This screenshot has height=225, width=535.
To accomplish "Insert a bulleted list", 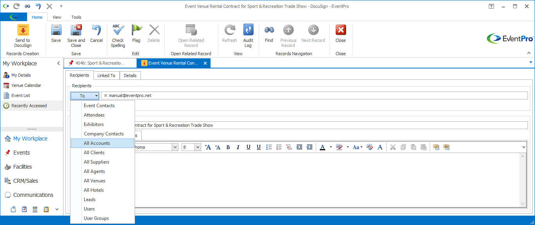I will (x=269, y=147).
